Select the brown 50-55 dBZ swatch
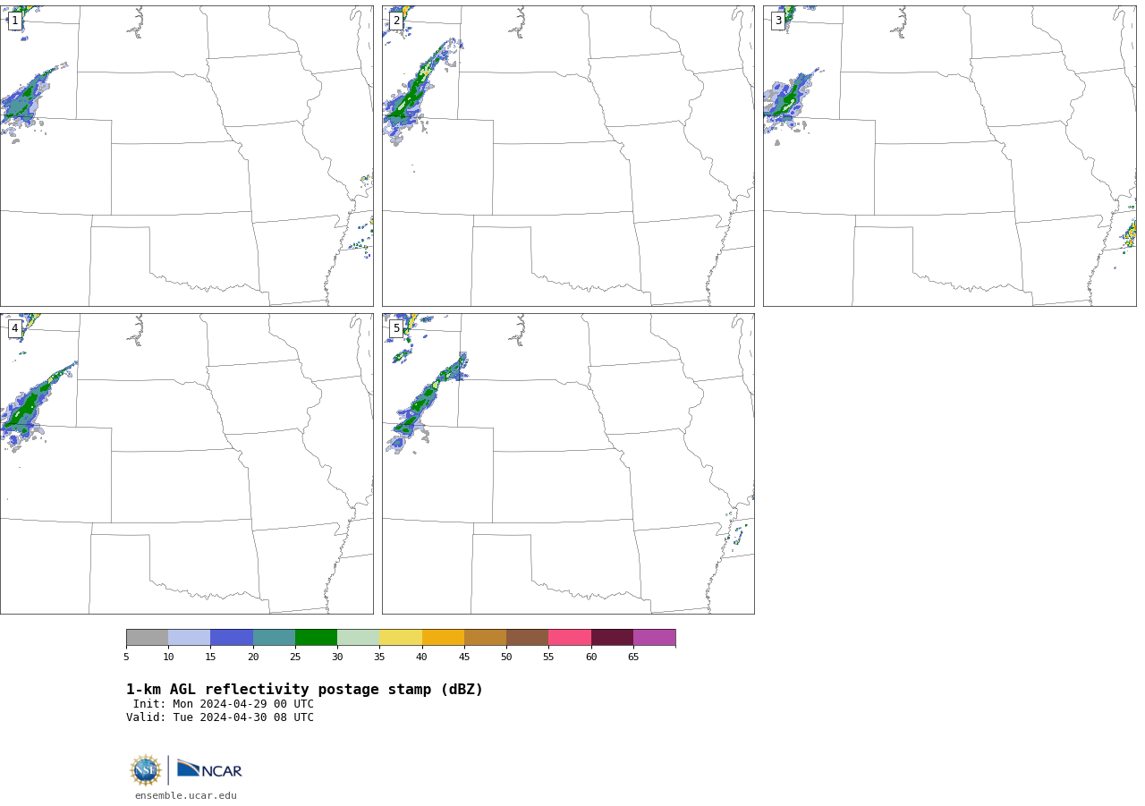This screenshot has height=806, width=1145. click(x=528, y=638)
